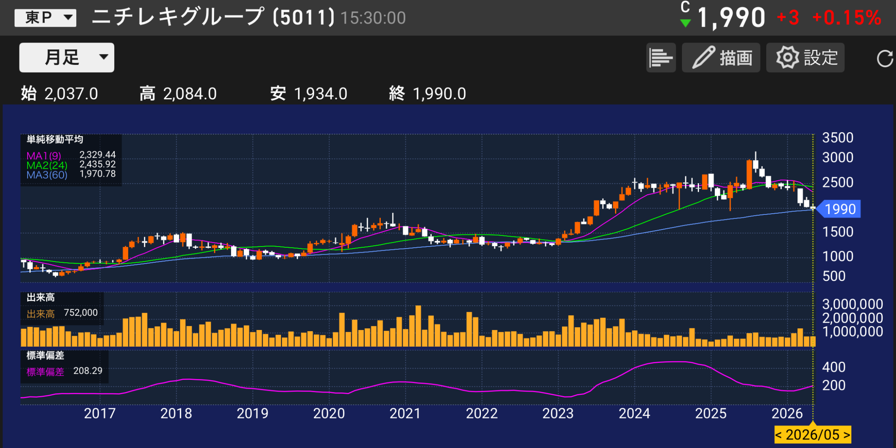Click the 高 2,084.0 high price
This screenshot has width=896, height=448.
pyautogui.click(x=178, y=94)
